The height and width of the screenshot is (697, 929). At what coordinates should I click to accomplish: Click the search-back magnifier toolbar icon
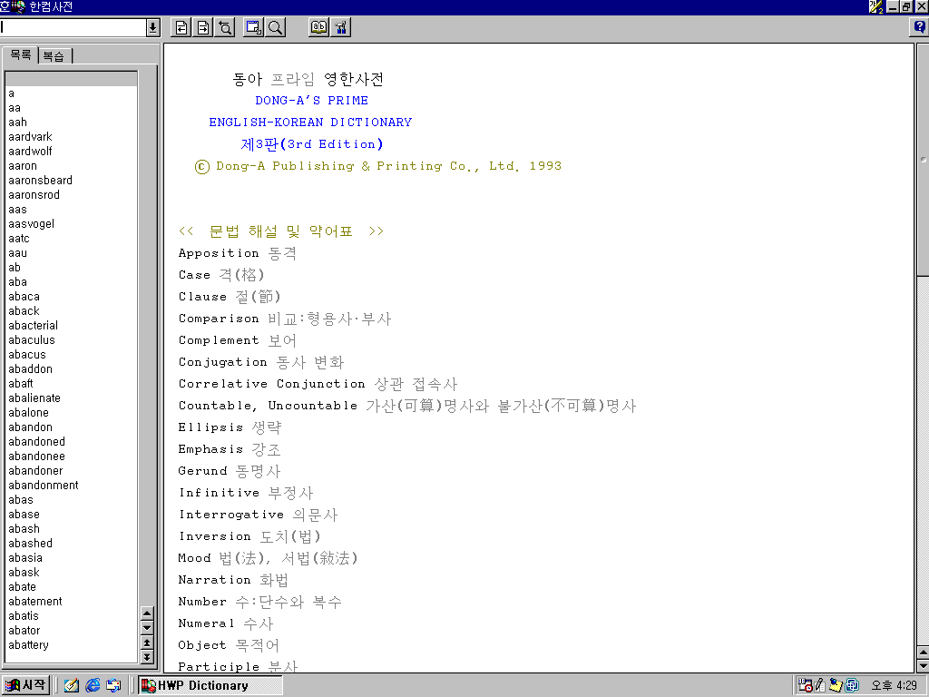point(225,27)
